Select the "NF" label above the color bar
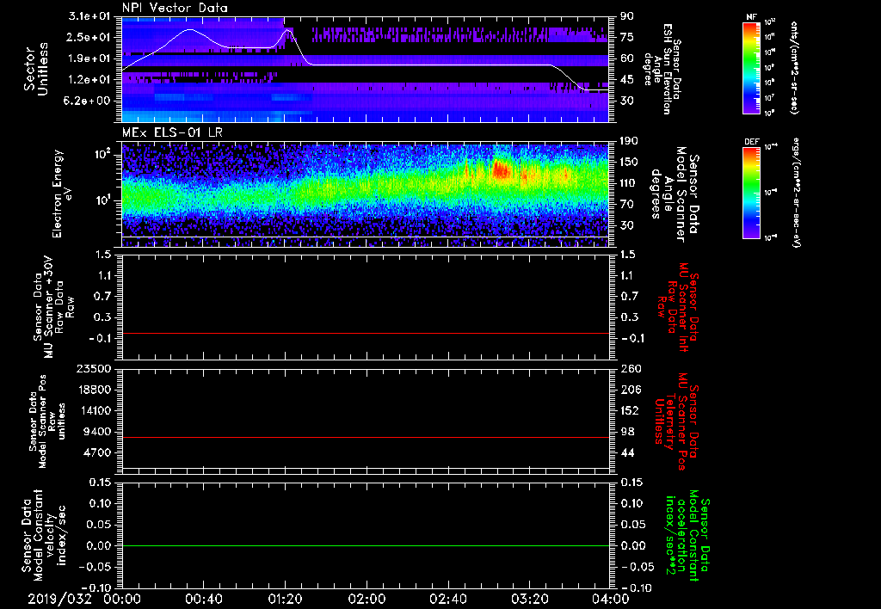 coord(751,17)
